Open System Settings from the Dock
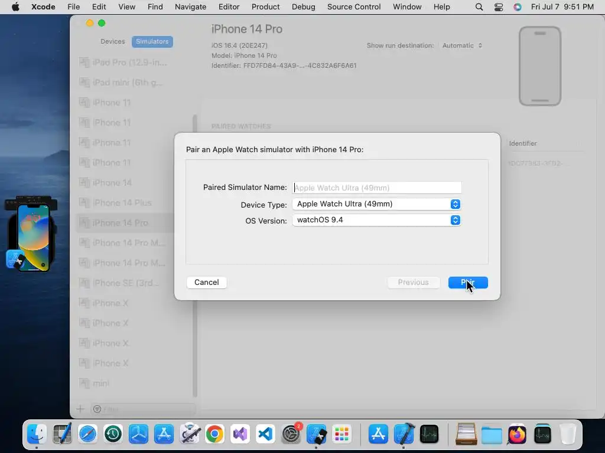 (x=291, y=434)
